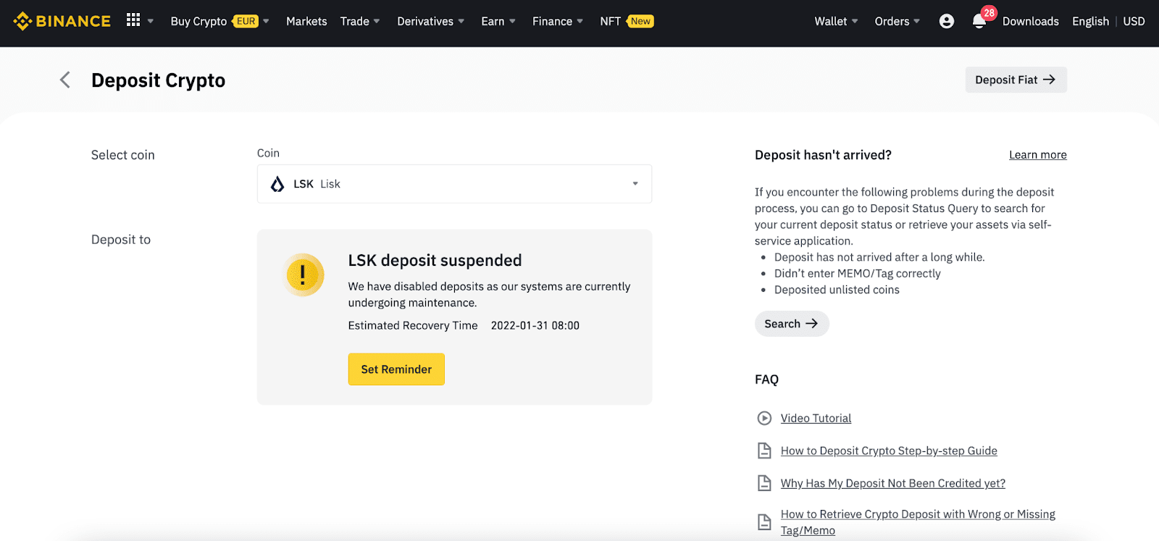Open Why Has My Deposit Not Been Credited yet
The image size is (1159, 541).
click(892, 483)
